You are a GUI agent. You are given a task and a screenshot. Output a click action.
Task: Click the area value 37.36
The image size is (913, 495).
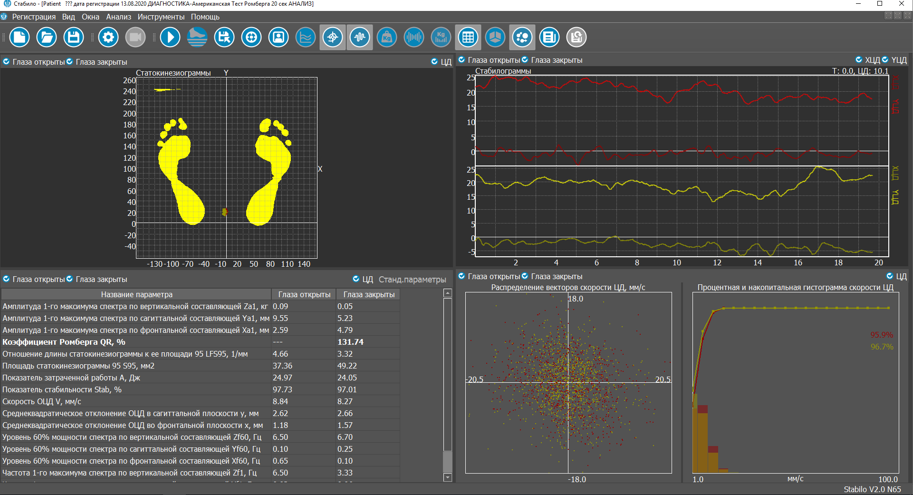282,366
